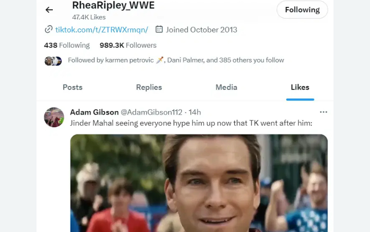Select the Media tab
Image resolution: width=370 pixels, height=232 pixels.
(226, 87)
